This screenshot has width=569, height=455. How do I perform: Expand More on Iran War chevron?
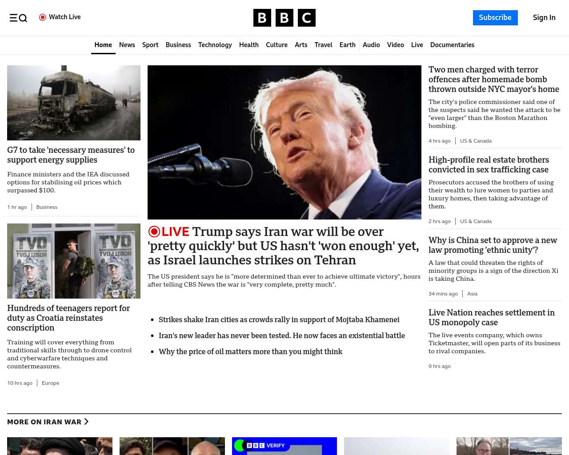coord(86,422)
